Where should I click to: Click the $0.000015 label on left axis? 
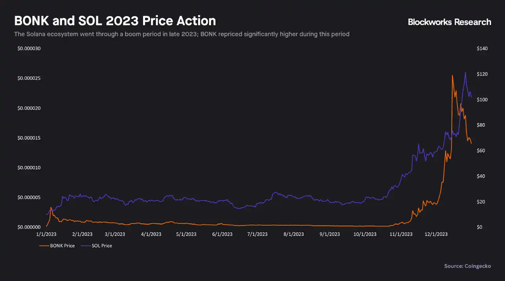click(29, 138)
